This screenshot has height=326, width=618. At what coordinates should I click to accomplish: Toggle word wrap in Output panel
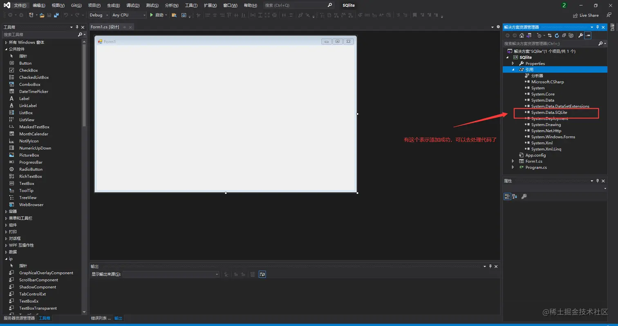click(x=262, y=274)
